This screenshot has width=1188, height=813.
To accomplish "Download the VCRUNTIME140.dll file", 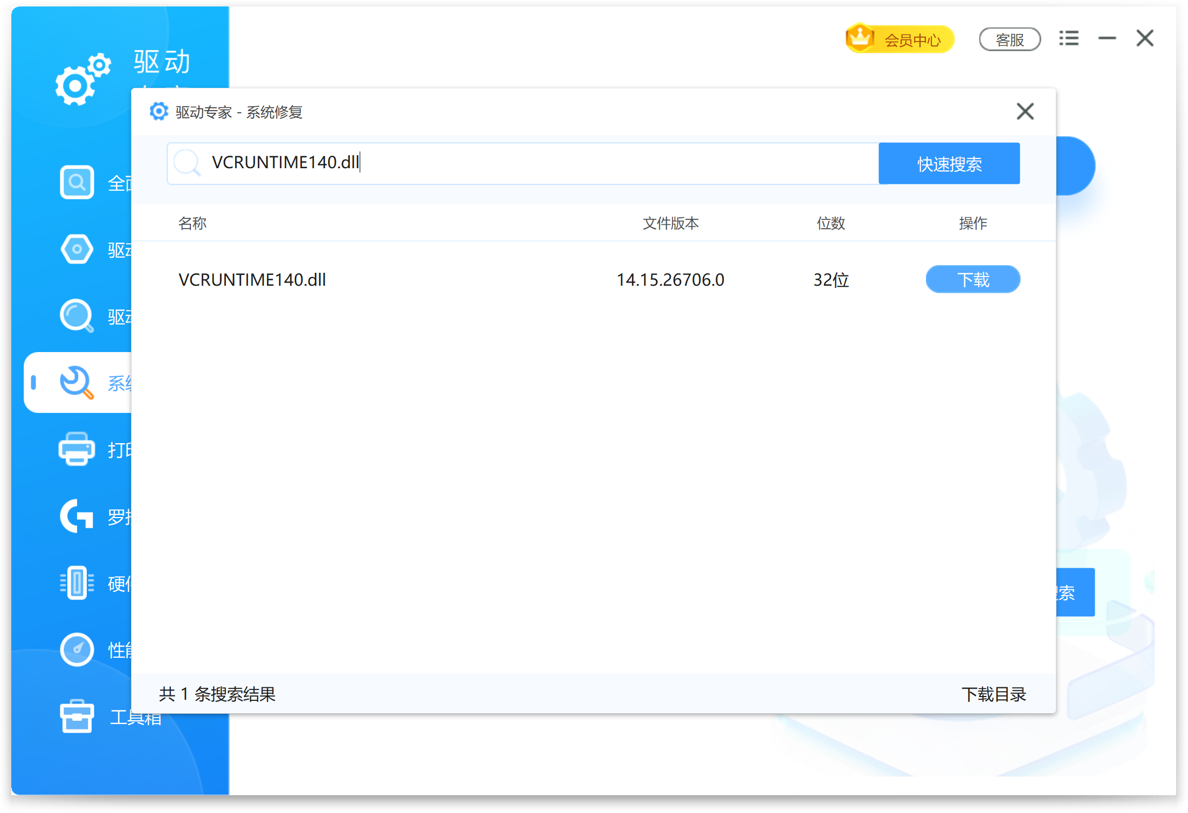I will click(972, 279).
